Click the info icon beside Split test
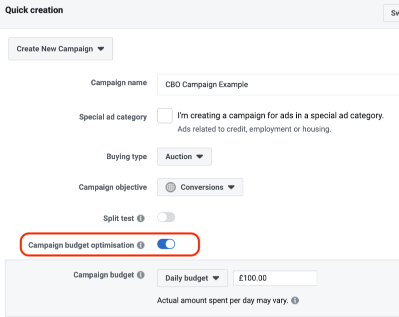This screenshot has height=317, width=399. point(141,218)
